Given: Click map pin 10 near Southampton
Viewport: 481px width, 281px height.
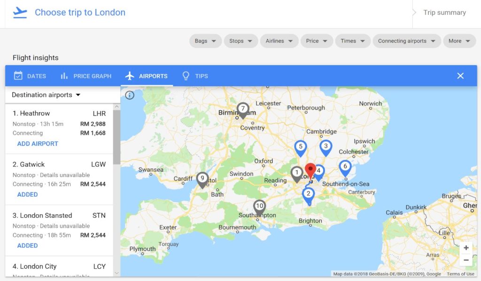Looking at the screenshot, I should 259,208.
